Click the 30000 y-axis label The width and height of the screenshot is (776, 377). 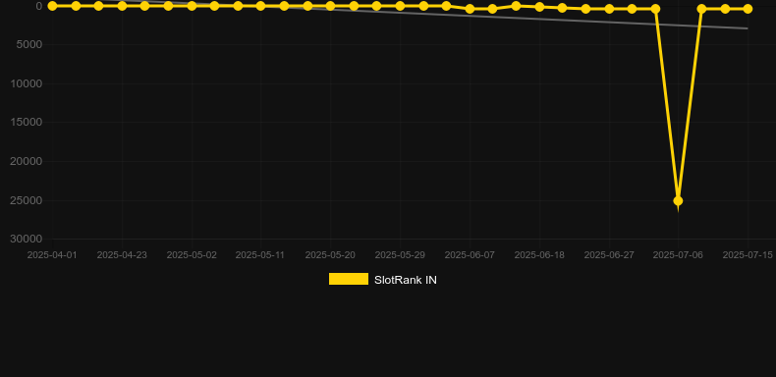pos(27,239)
